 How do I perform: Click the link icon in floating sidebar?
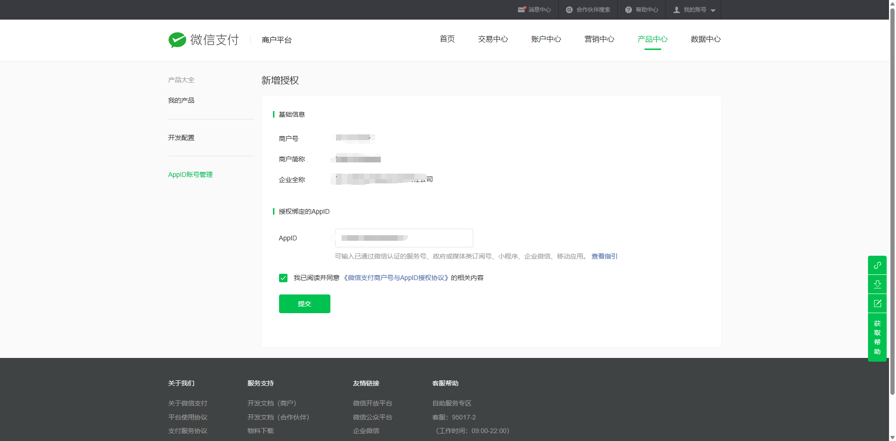[877, 265]
